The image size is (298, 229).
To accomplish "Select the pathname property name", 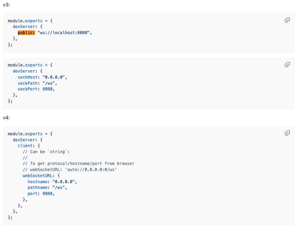I will click(x=38, y=188).
